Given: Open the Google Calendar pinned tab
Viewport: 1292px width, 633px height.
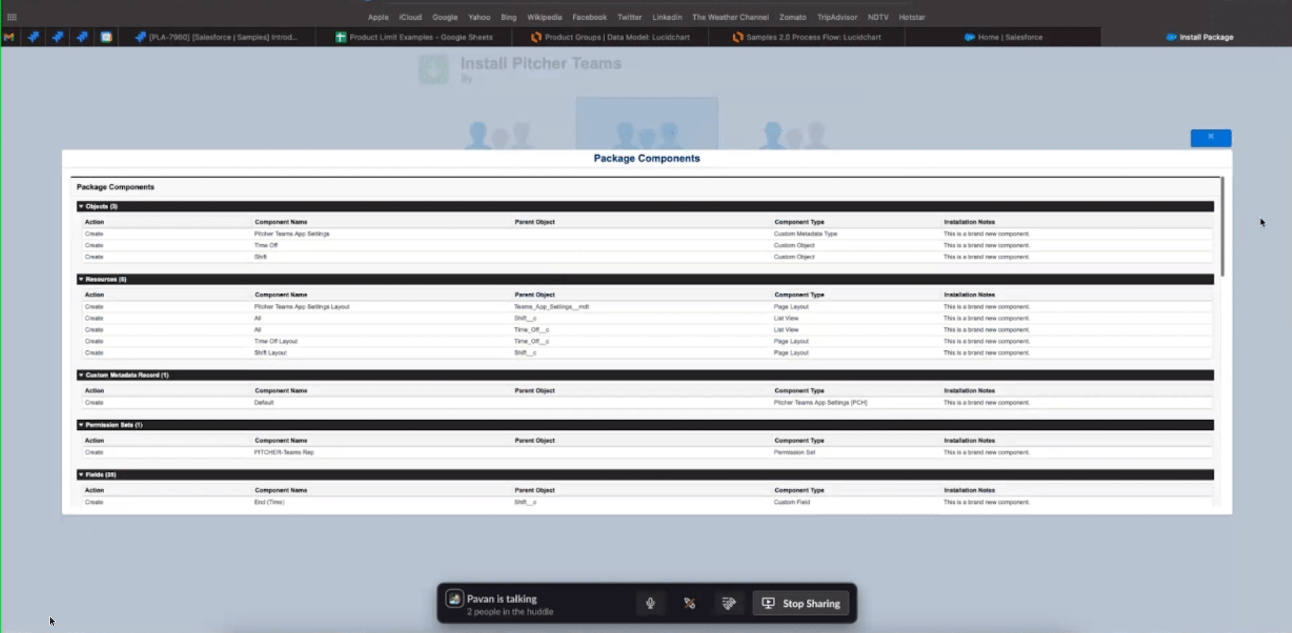Looking at the screenshot, I should 106,37.
